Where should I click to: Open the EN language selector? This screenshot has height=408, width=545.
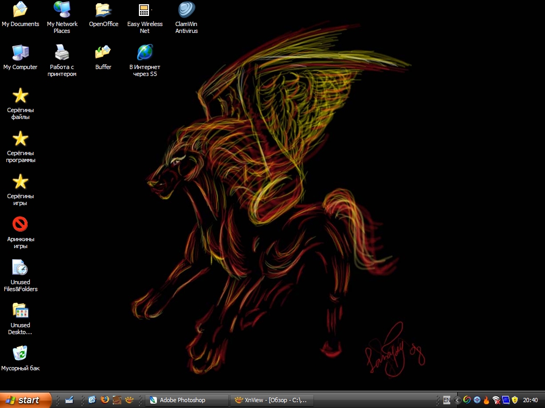pyautogui.click(x=447, y=400)
